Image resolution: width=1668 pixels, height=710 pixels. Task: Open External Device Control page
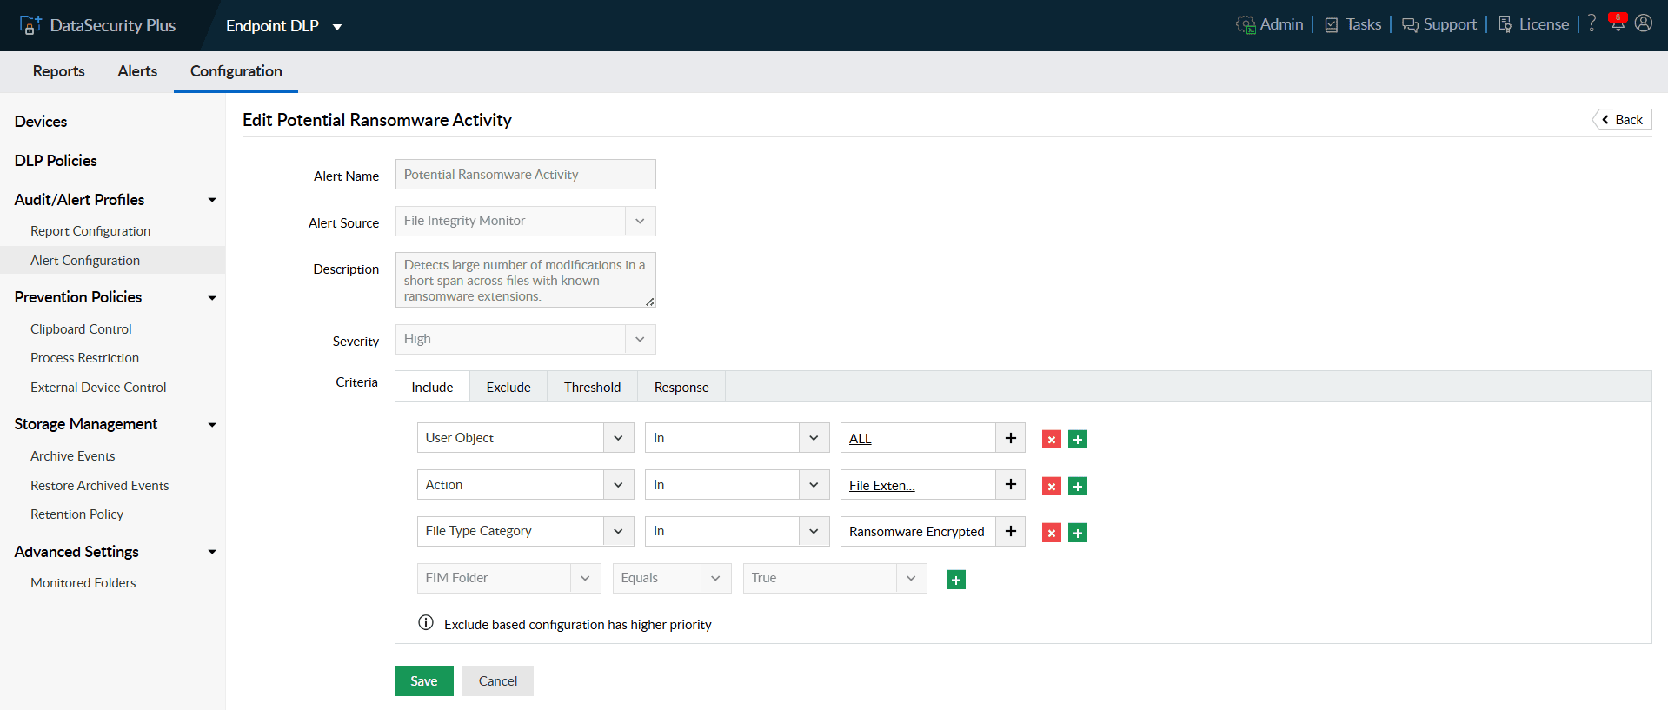click(98, 388)
